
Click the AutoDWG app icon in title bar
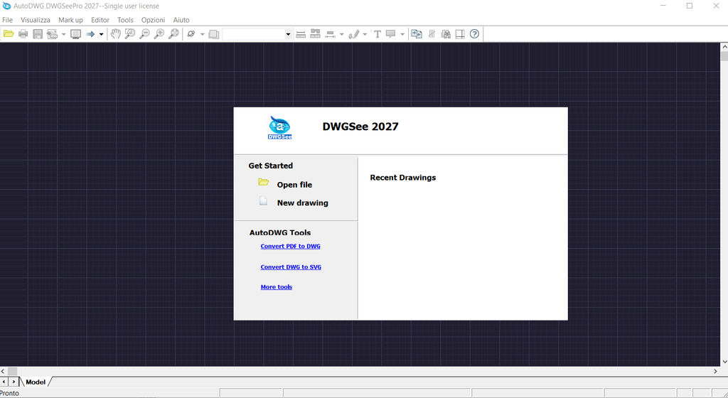click(6, 6)
